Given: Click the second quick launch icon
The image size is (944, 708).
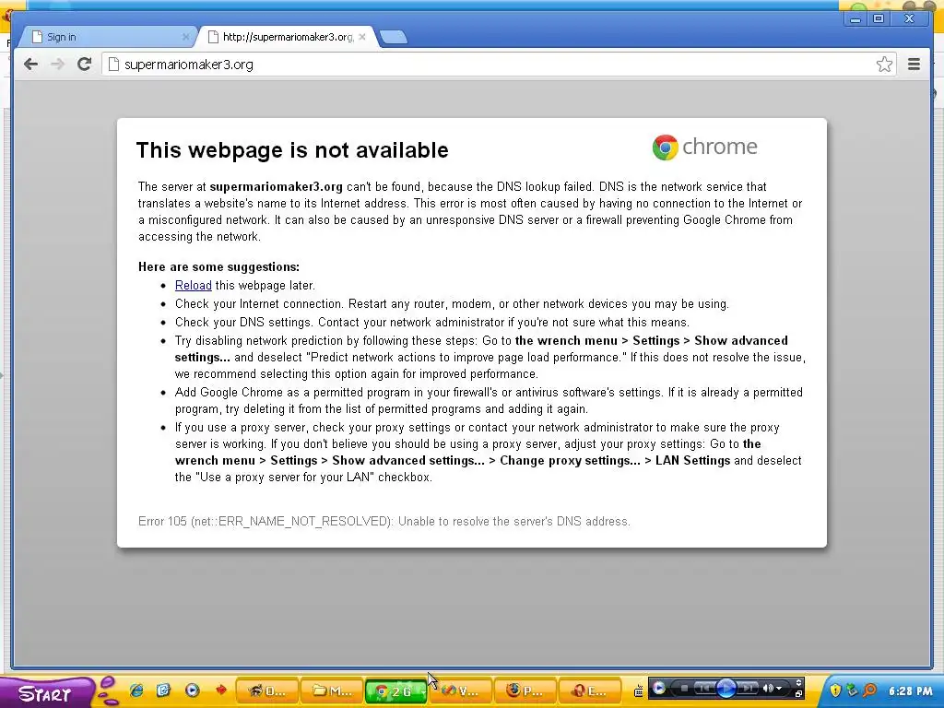Looking at the screenshot, I should 163,690.
